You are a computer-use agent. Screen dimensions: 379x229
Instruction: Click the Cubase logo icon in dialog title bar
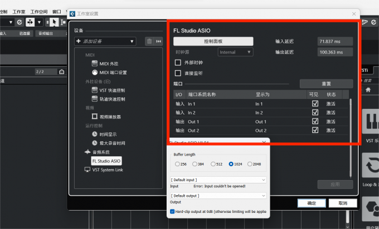(x=72, y=14)
